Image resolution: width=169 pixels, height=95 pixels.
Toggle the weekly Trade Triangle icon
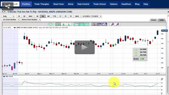tap(63, 24)
